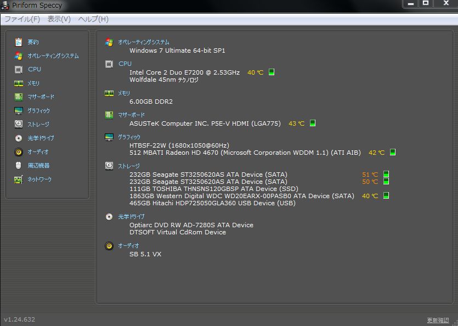Click the Speccy title bar icon
458x326 pixels.
5,5
